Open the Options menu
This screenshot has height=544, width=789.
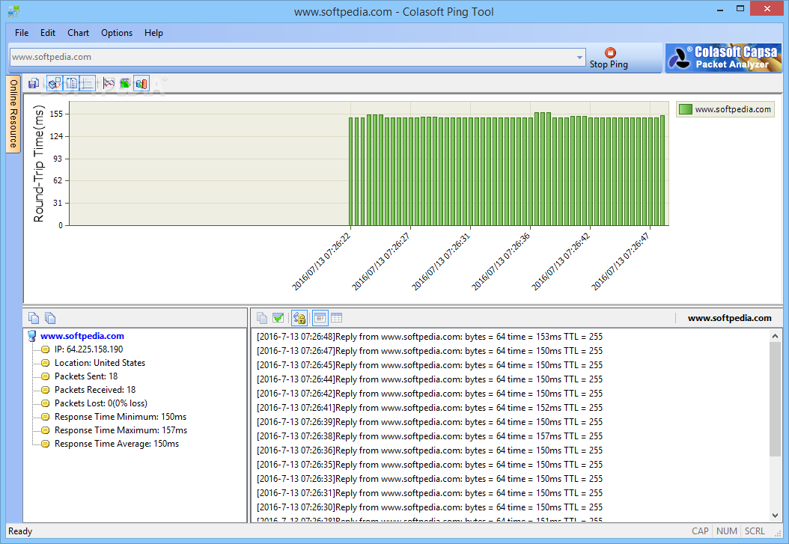click(117, 33)
